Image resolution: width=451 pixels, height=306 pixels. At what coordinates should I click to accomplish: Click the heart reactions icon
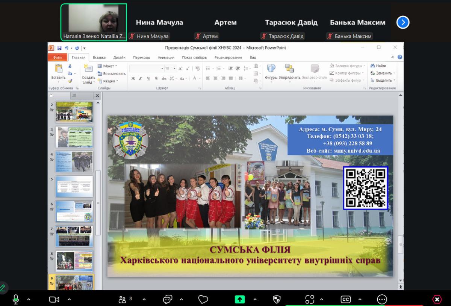click(203, 299)
